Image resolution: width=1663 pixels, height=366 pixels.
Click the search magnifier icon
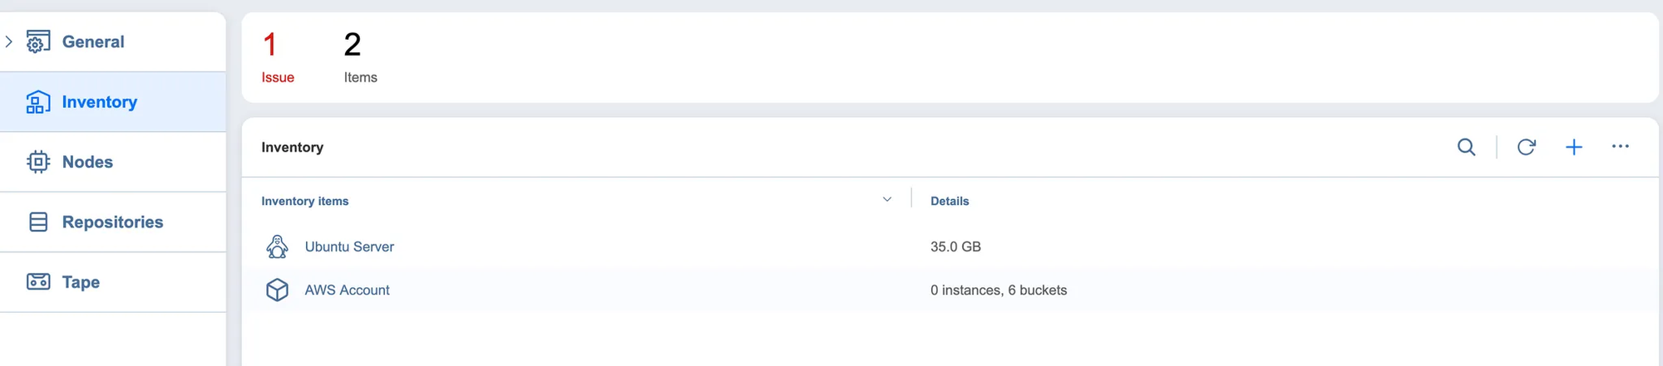1466,148
